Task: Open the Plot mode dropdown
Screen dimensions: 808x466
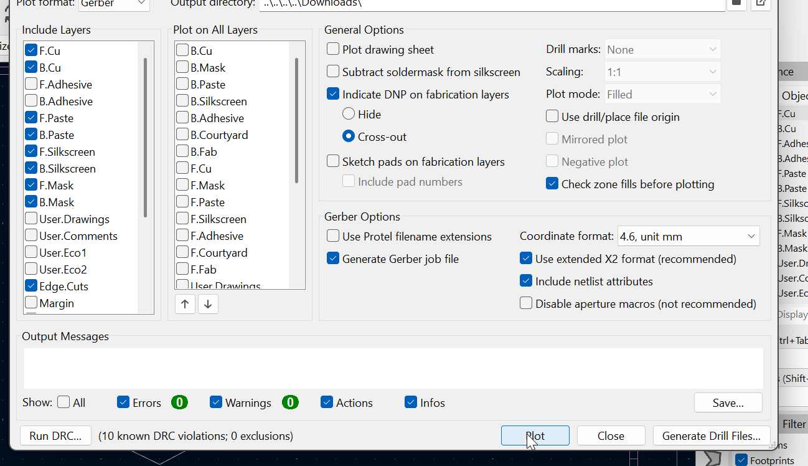Action: tap(662, 94)
